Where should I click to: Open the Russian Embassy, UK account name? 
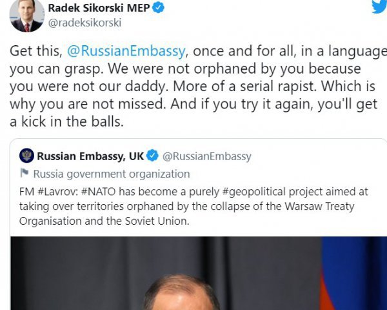coord(90,156)
